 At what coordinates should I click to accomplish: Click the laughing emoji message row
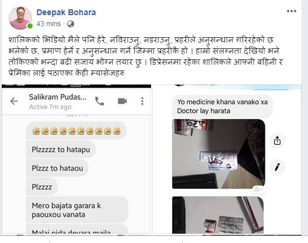(x=76, y=131)
